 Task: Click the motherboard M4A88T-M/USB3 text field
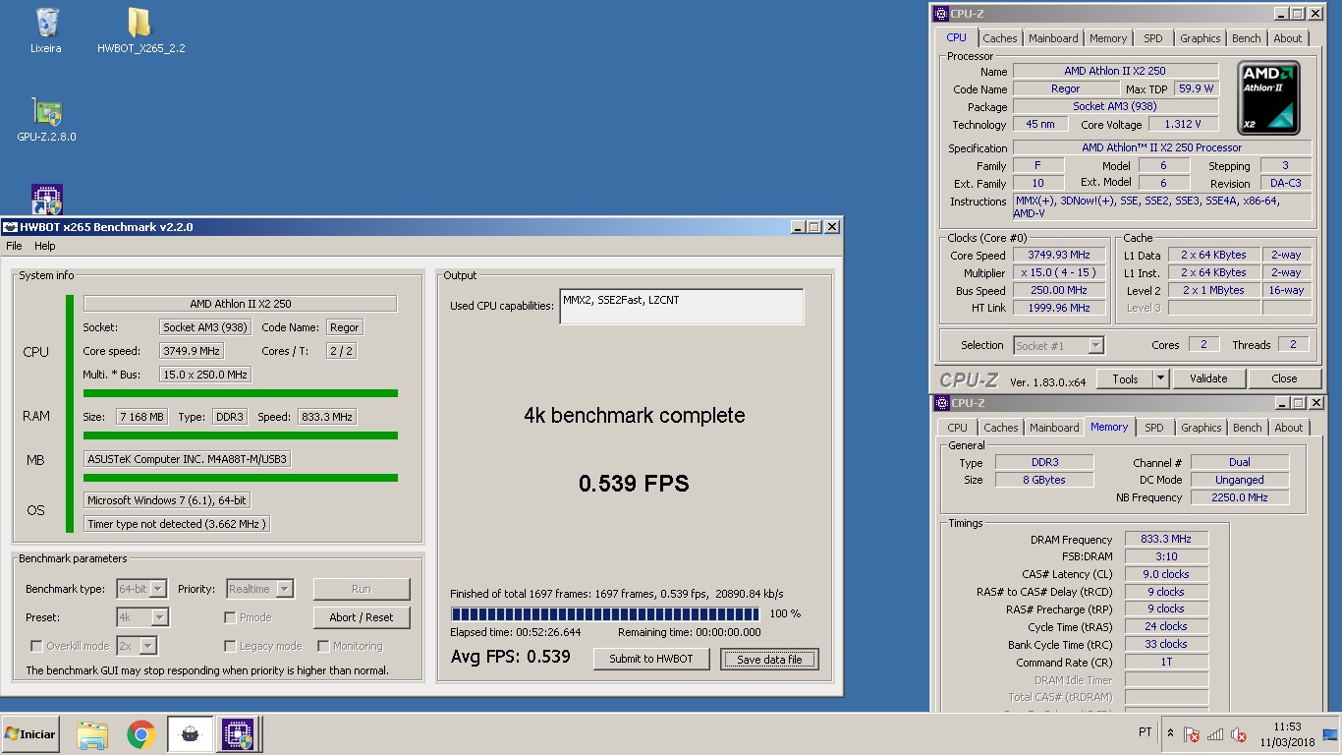click(x=188, y=459)
